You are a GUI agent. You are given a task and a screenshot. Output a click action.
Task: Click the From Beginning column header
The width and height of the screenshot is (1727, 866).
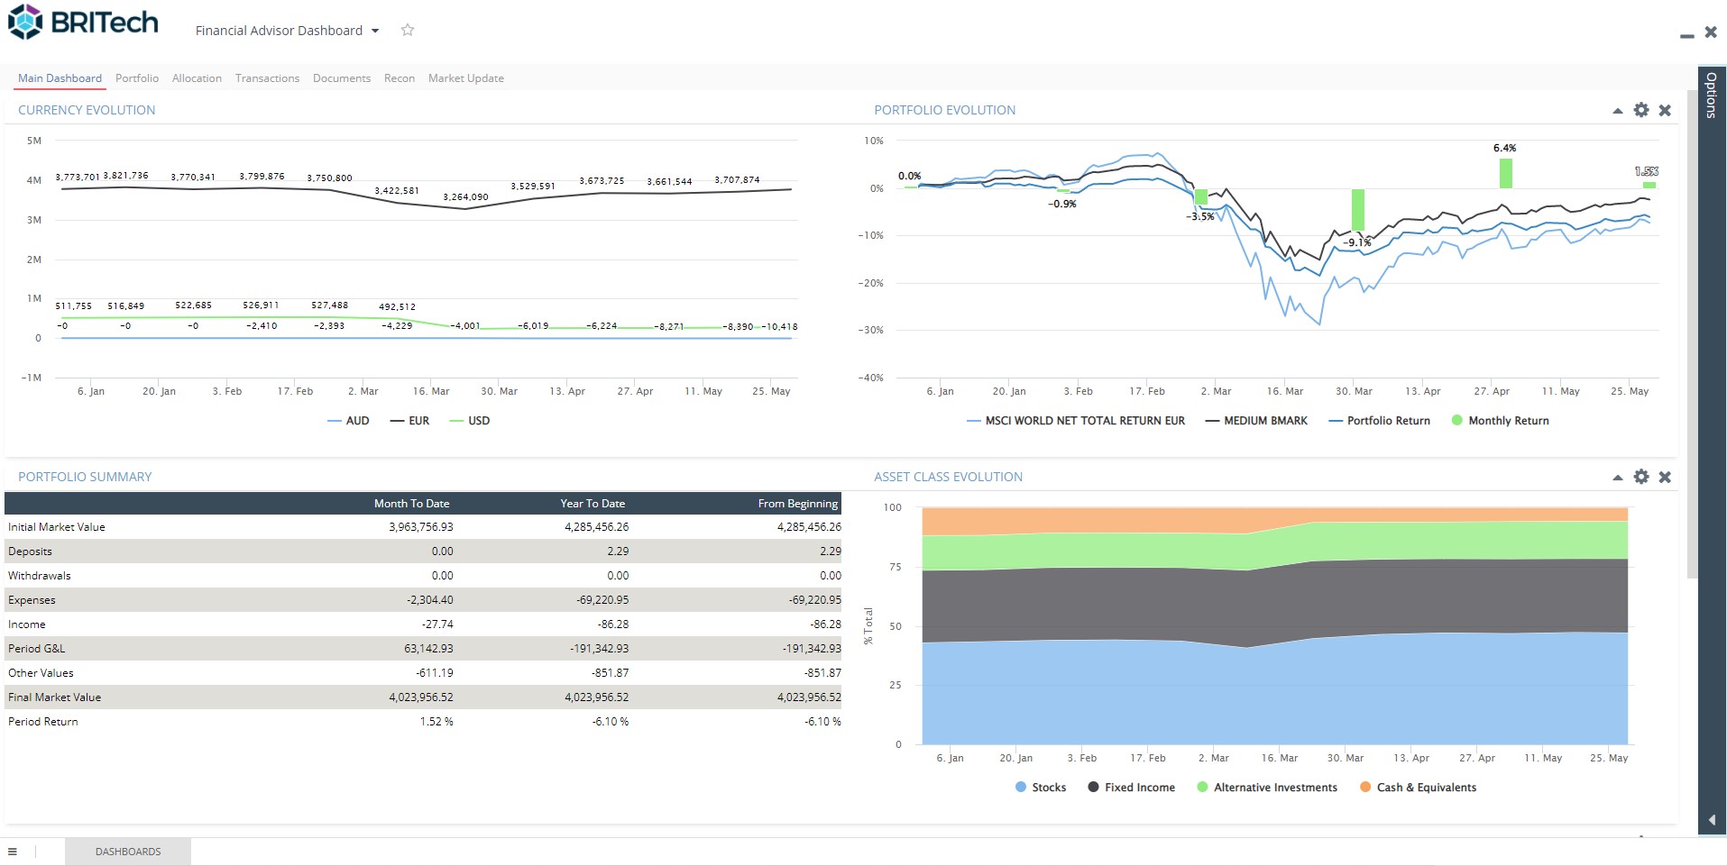[x=798, y=504]
